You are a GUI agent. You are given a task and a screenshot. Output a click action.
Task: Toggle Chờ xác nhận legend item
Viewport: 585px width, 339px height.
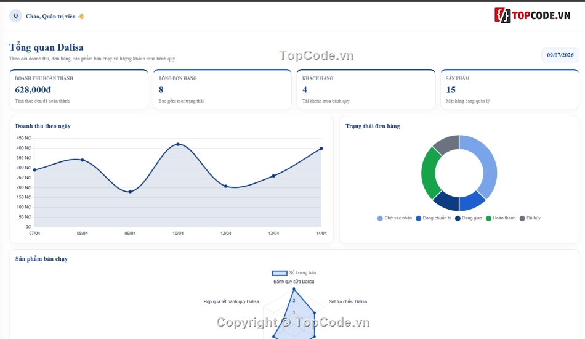click(x=395, y=218)
